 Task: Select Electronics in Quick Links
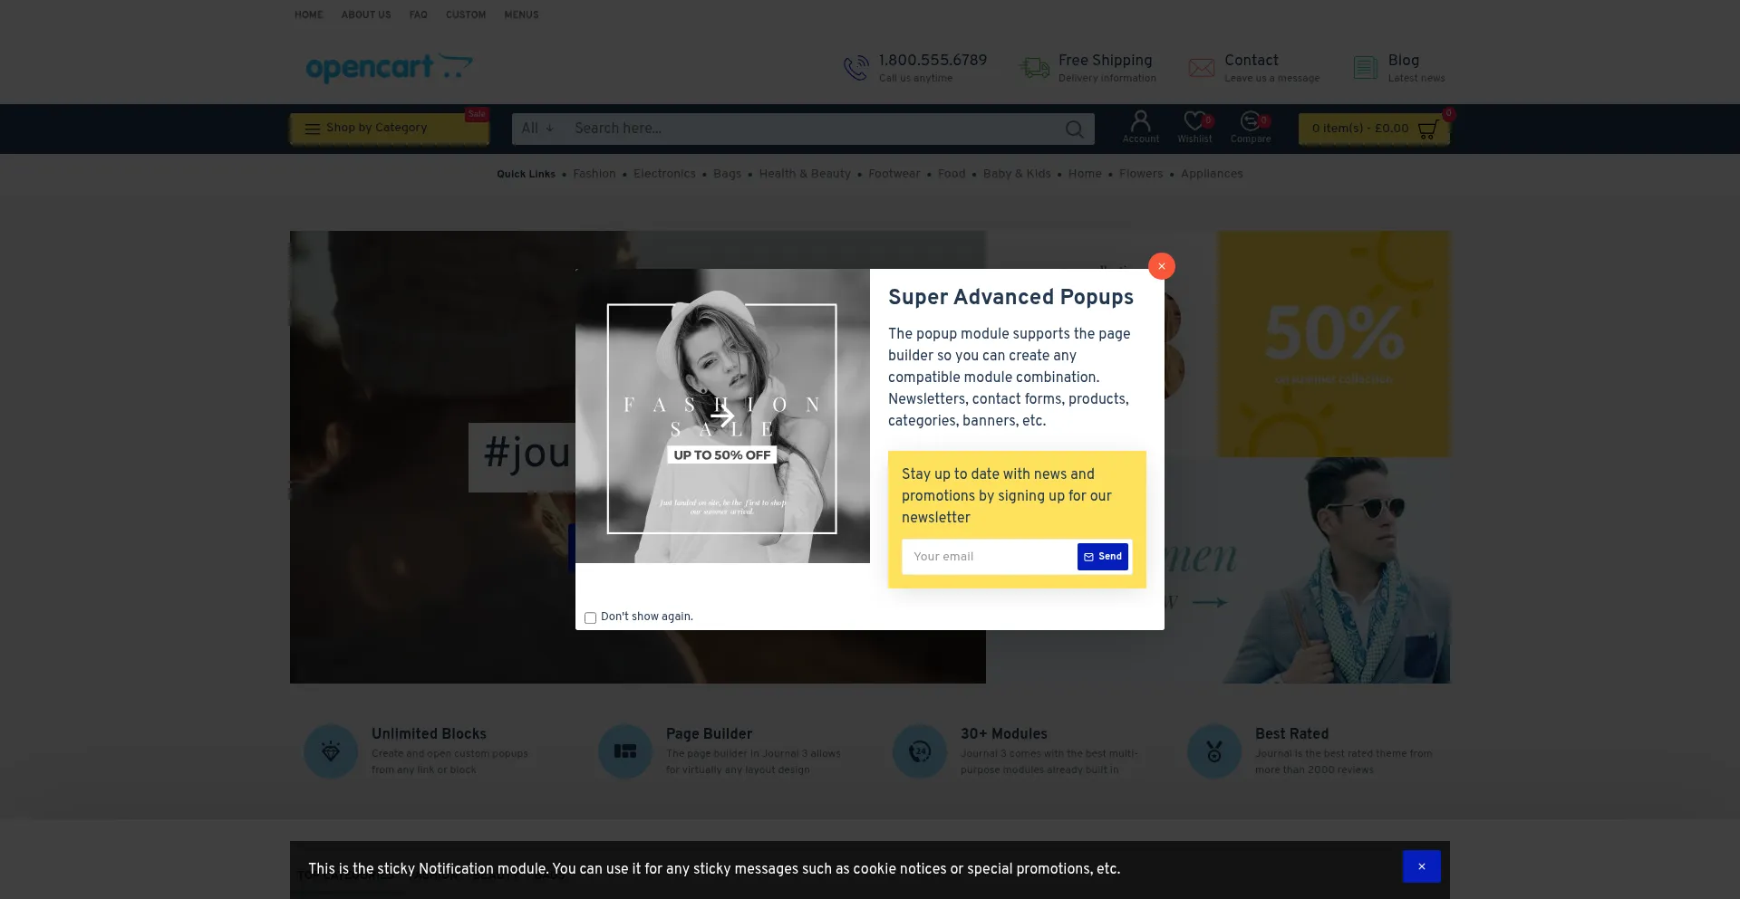click(x=664, y=174)
